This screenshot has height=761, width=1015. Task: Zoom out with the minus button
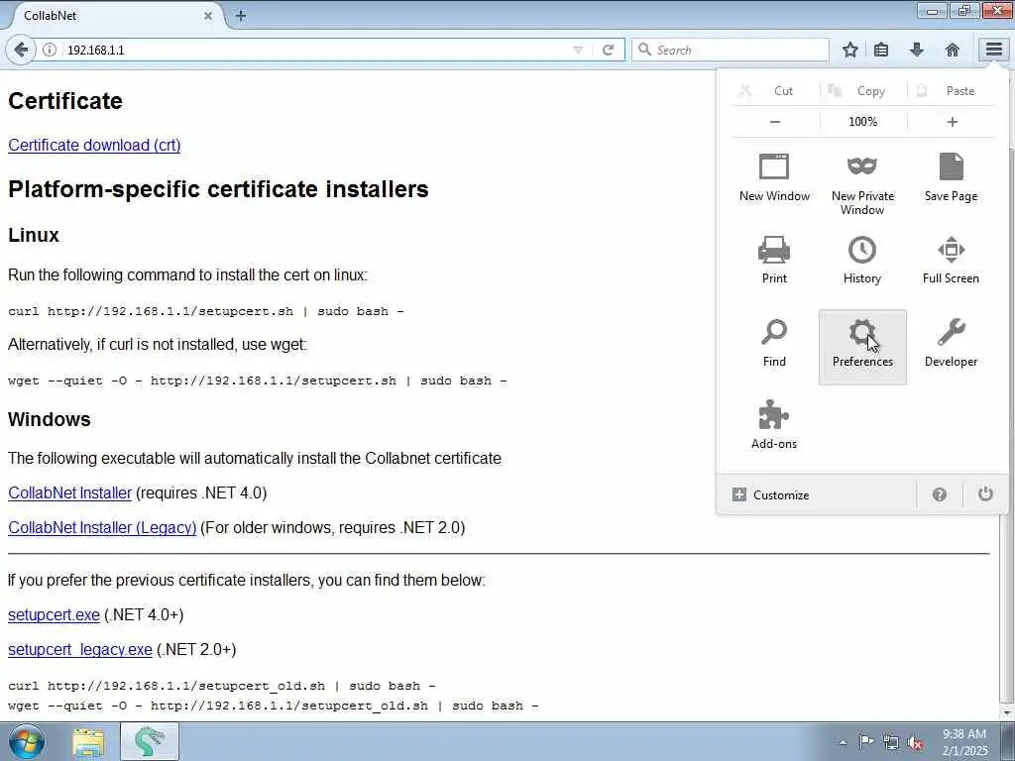pyautogui.click(x=775, y=122)
